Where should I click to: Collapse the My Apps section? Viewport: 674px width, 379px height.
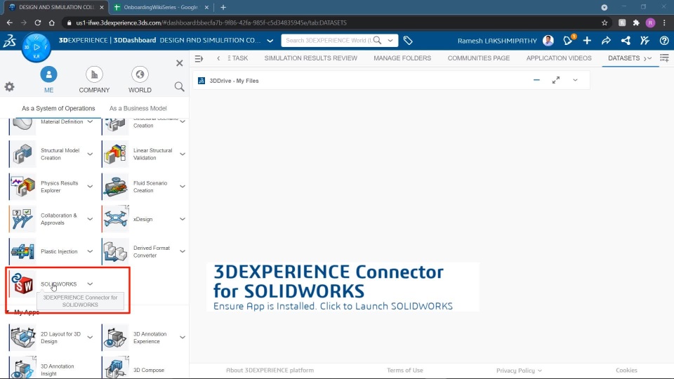(8, 312)
